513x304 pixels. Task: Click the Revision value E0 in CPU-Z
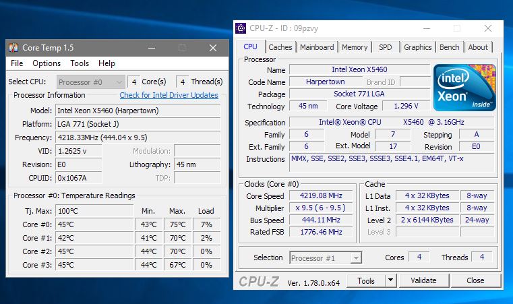(x=477, y=146)
